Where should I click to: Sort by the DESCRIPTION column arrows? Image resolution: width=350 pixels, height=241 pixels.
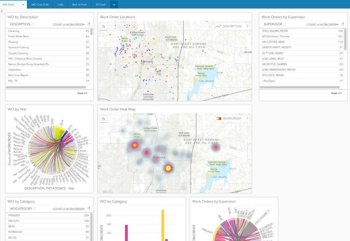32,24
